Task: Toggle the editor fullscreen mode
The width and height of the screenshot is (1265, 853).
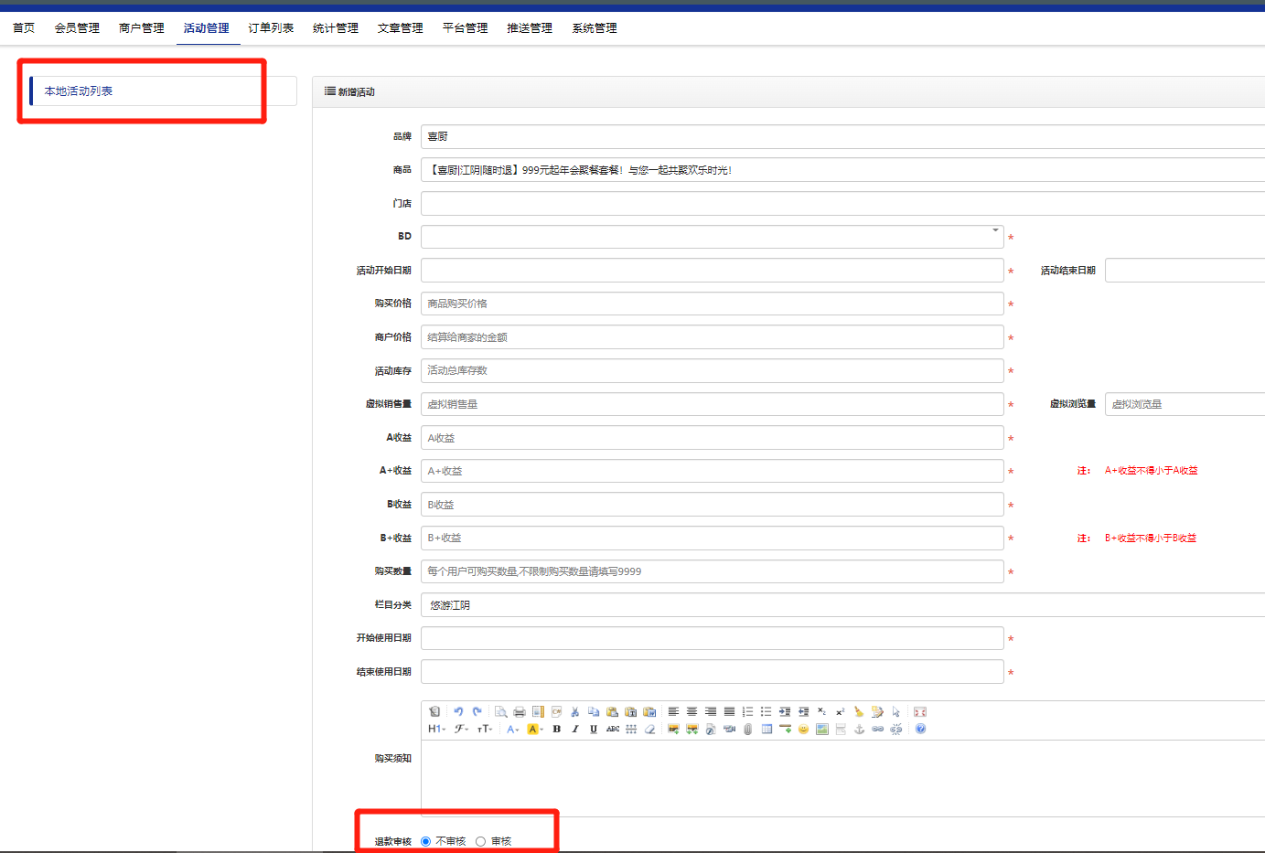Action: (920, 711)
